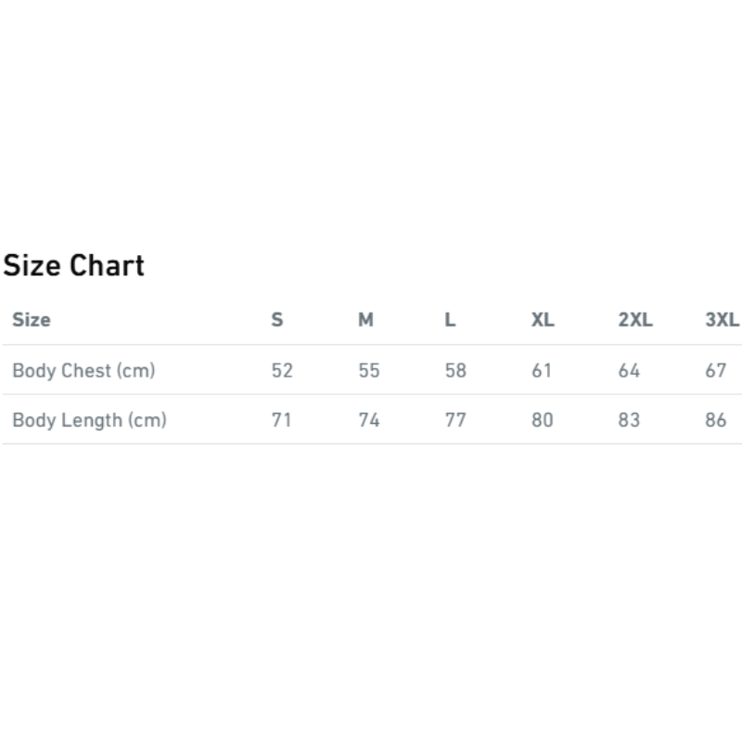
Task: Click chest value 58 for size L
Action: tap(455, 370)
